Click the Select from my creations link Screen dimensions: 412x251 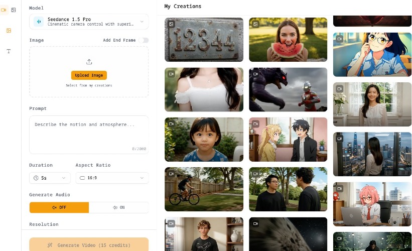click(89, 85)
